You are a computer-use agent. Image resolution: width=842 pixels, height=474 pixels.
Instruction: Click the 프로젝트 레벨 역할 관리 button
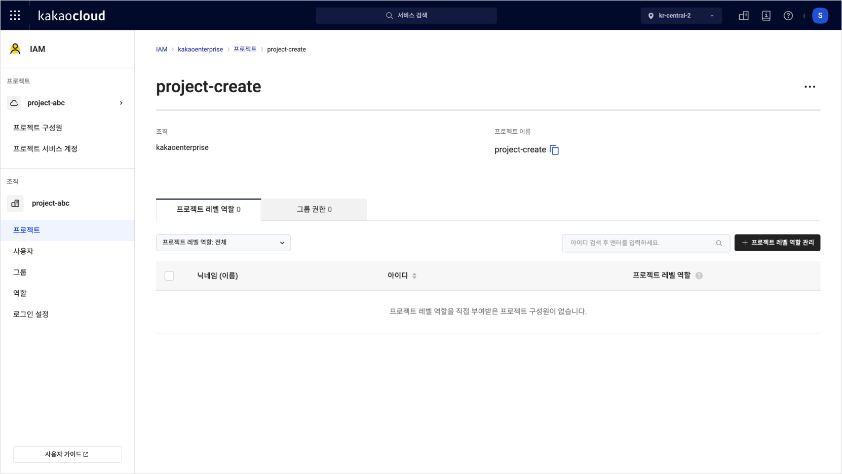[777, 243]
